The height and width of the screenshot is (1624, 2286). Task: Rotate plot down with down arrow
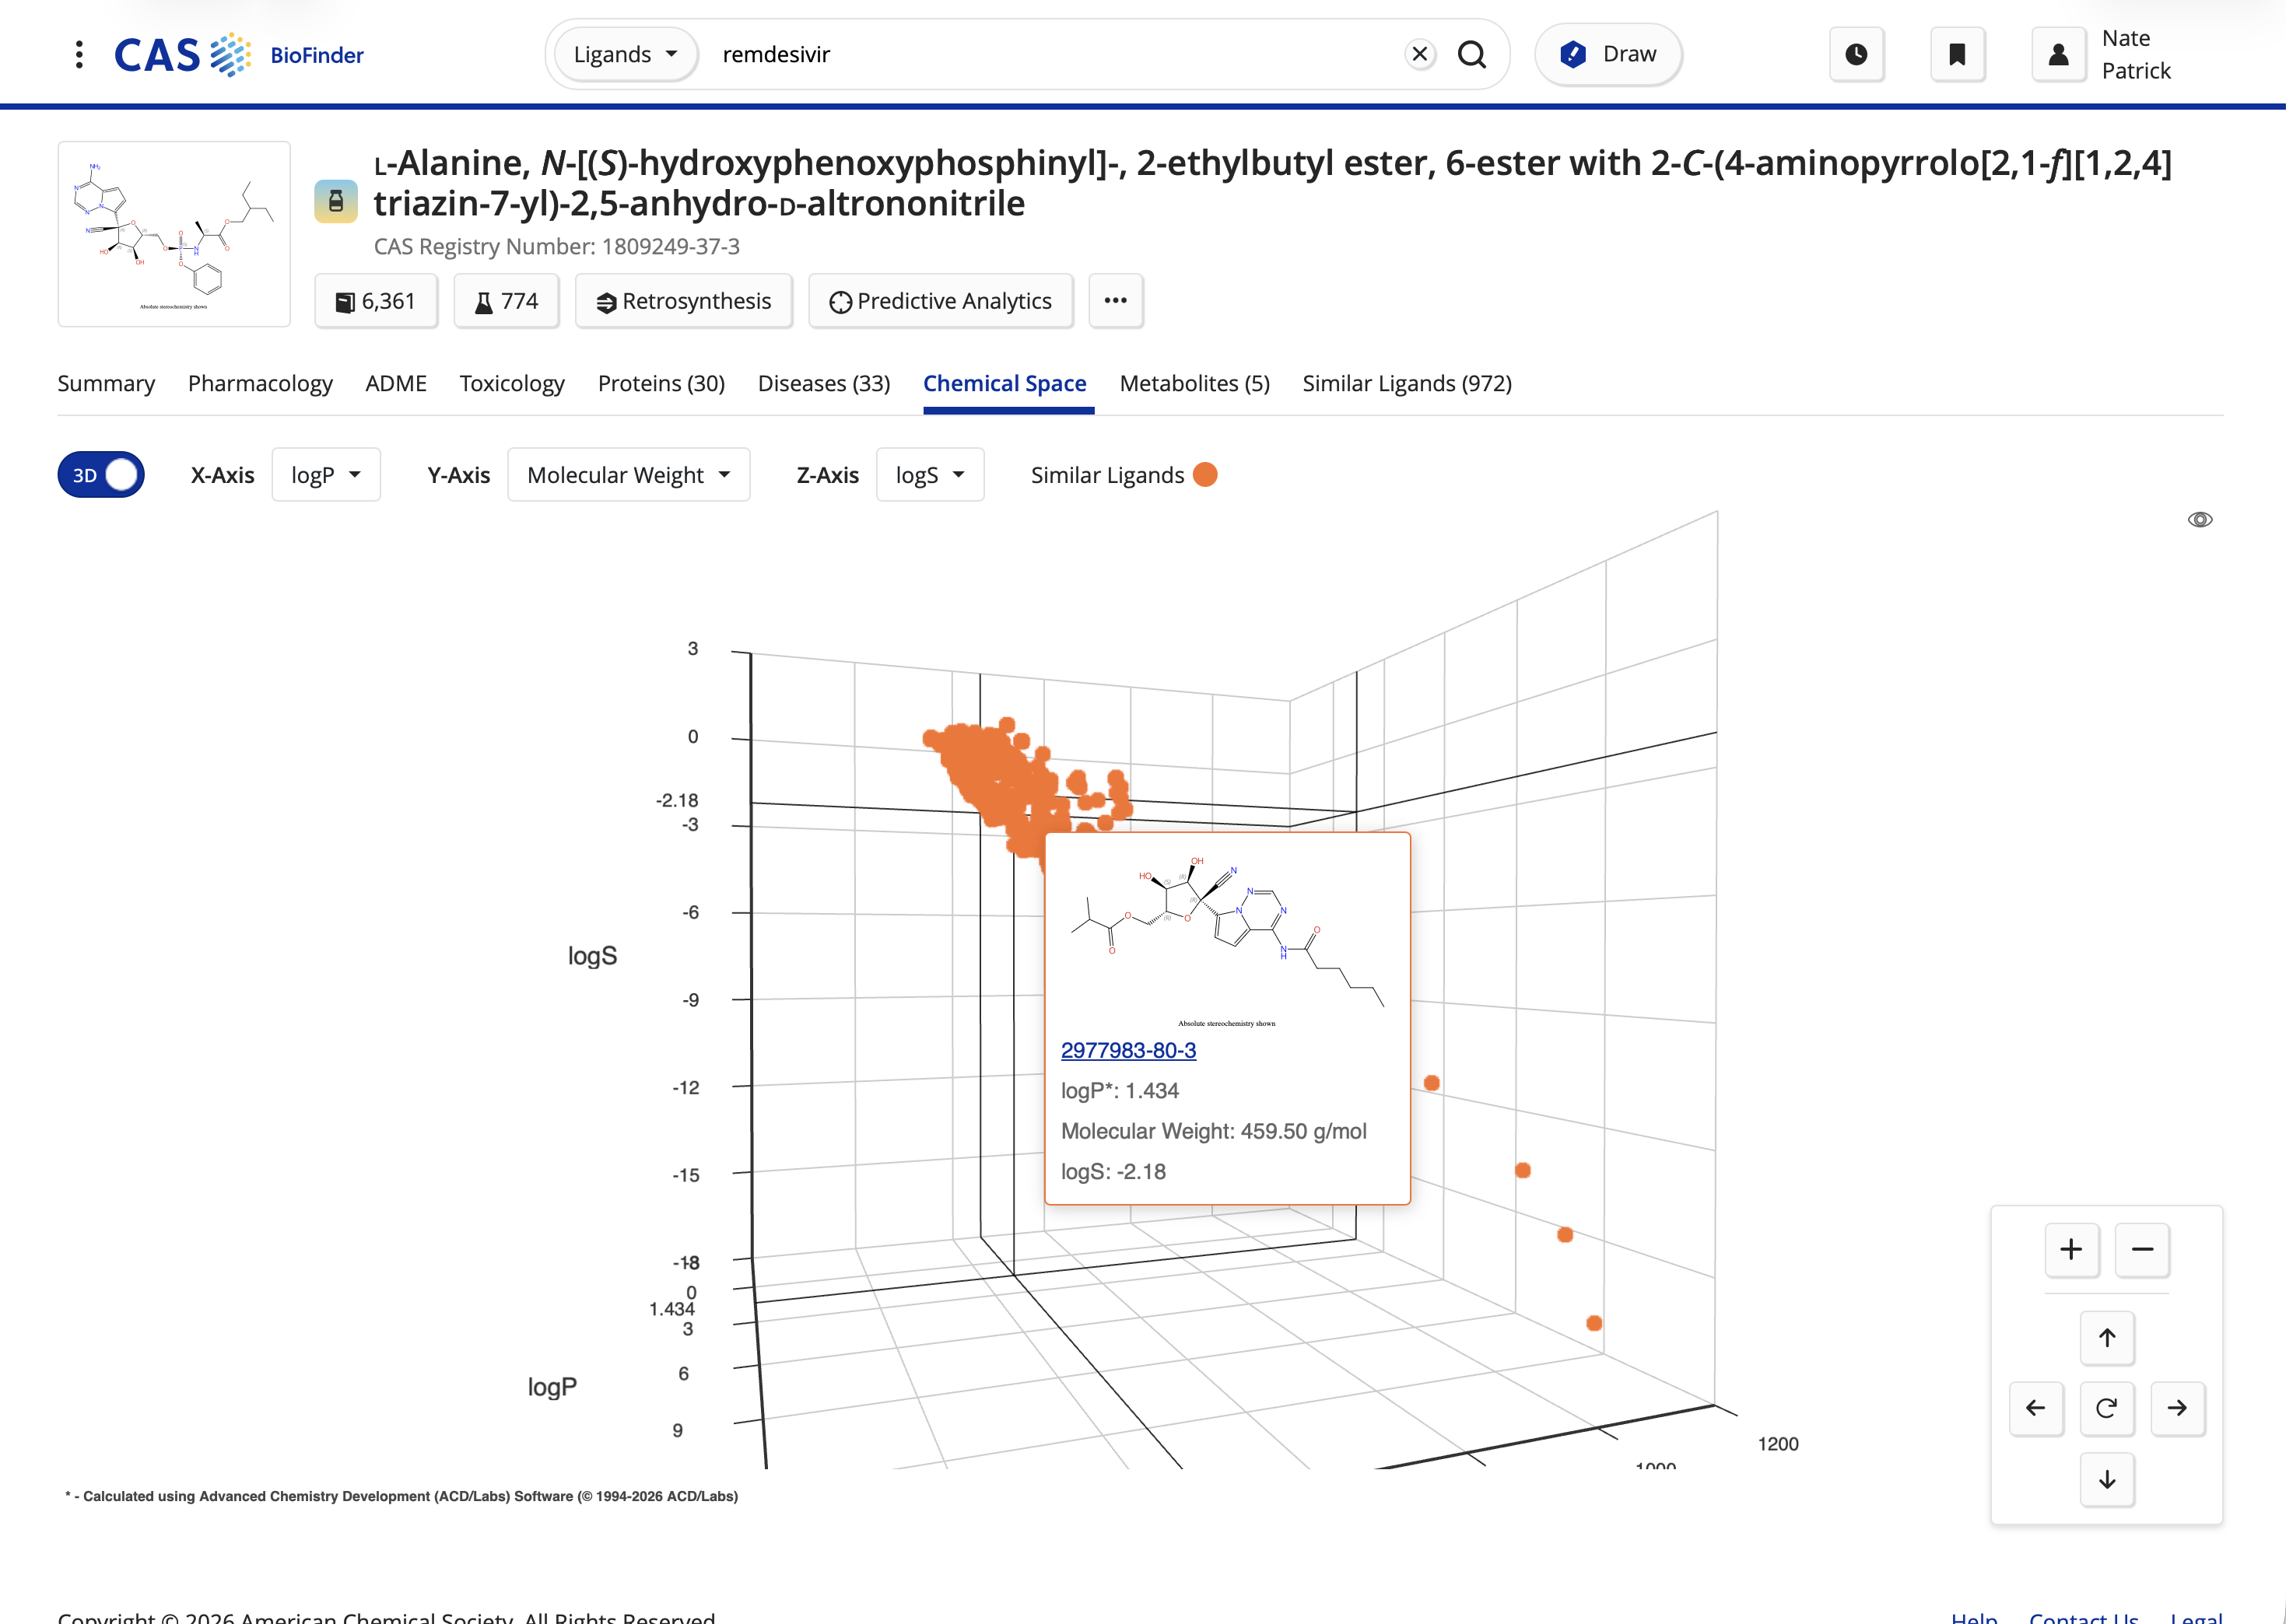coord(2107,1479)
